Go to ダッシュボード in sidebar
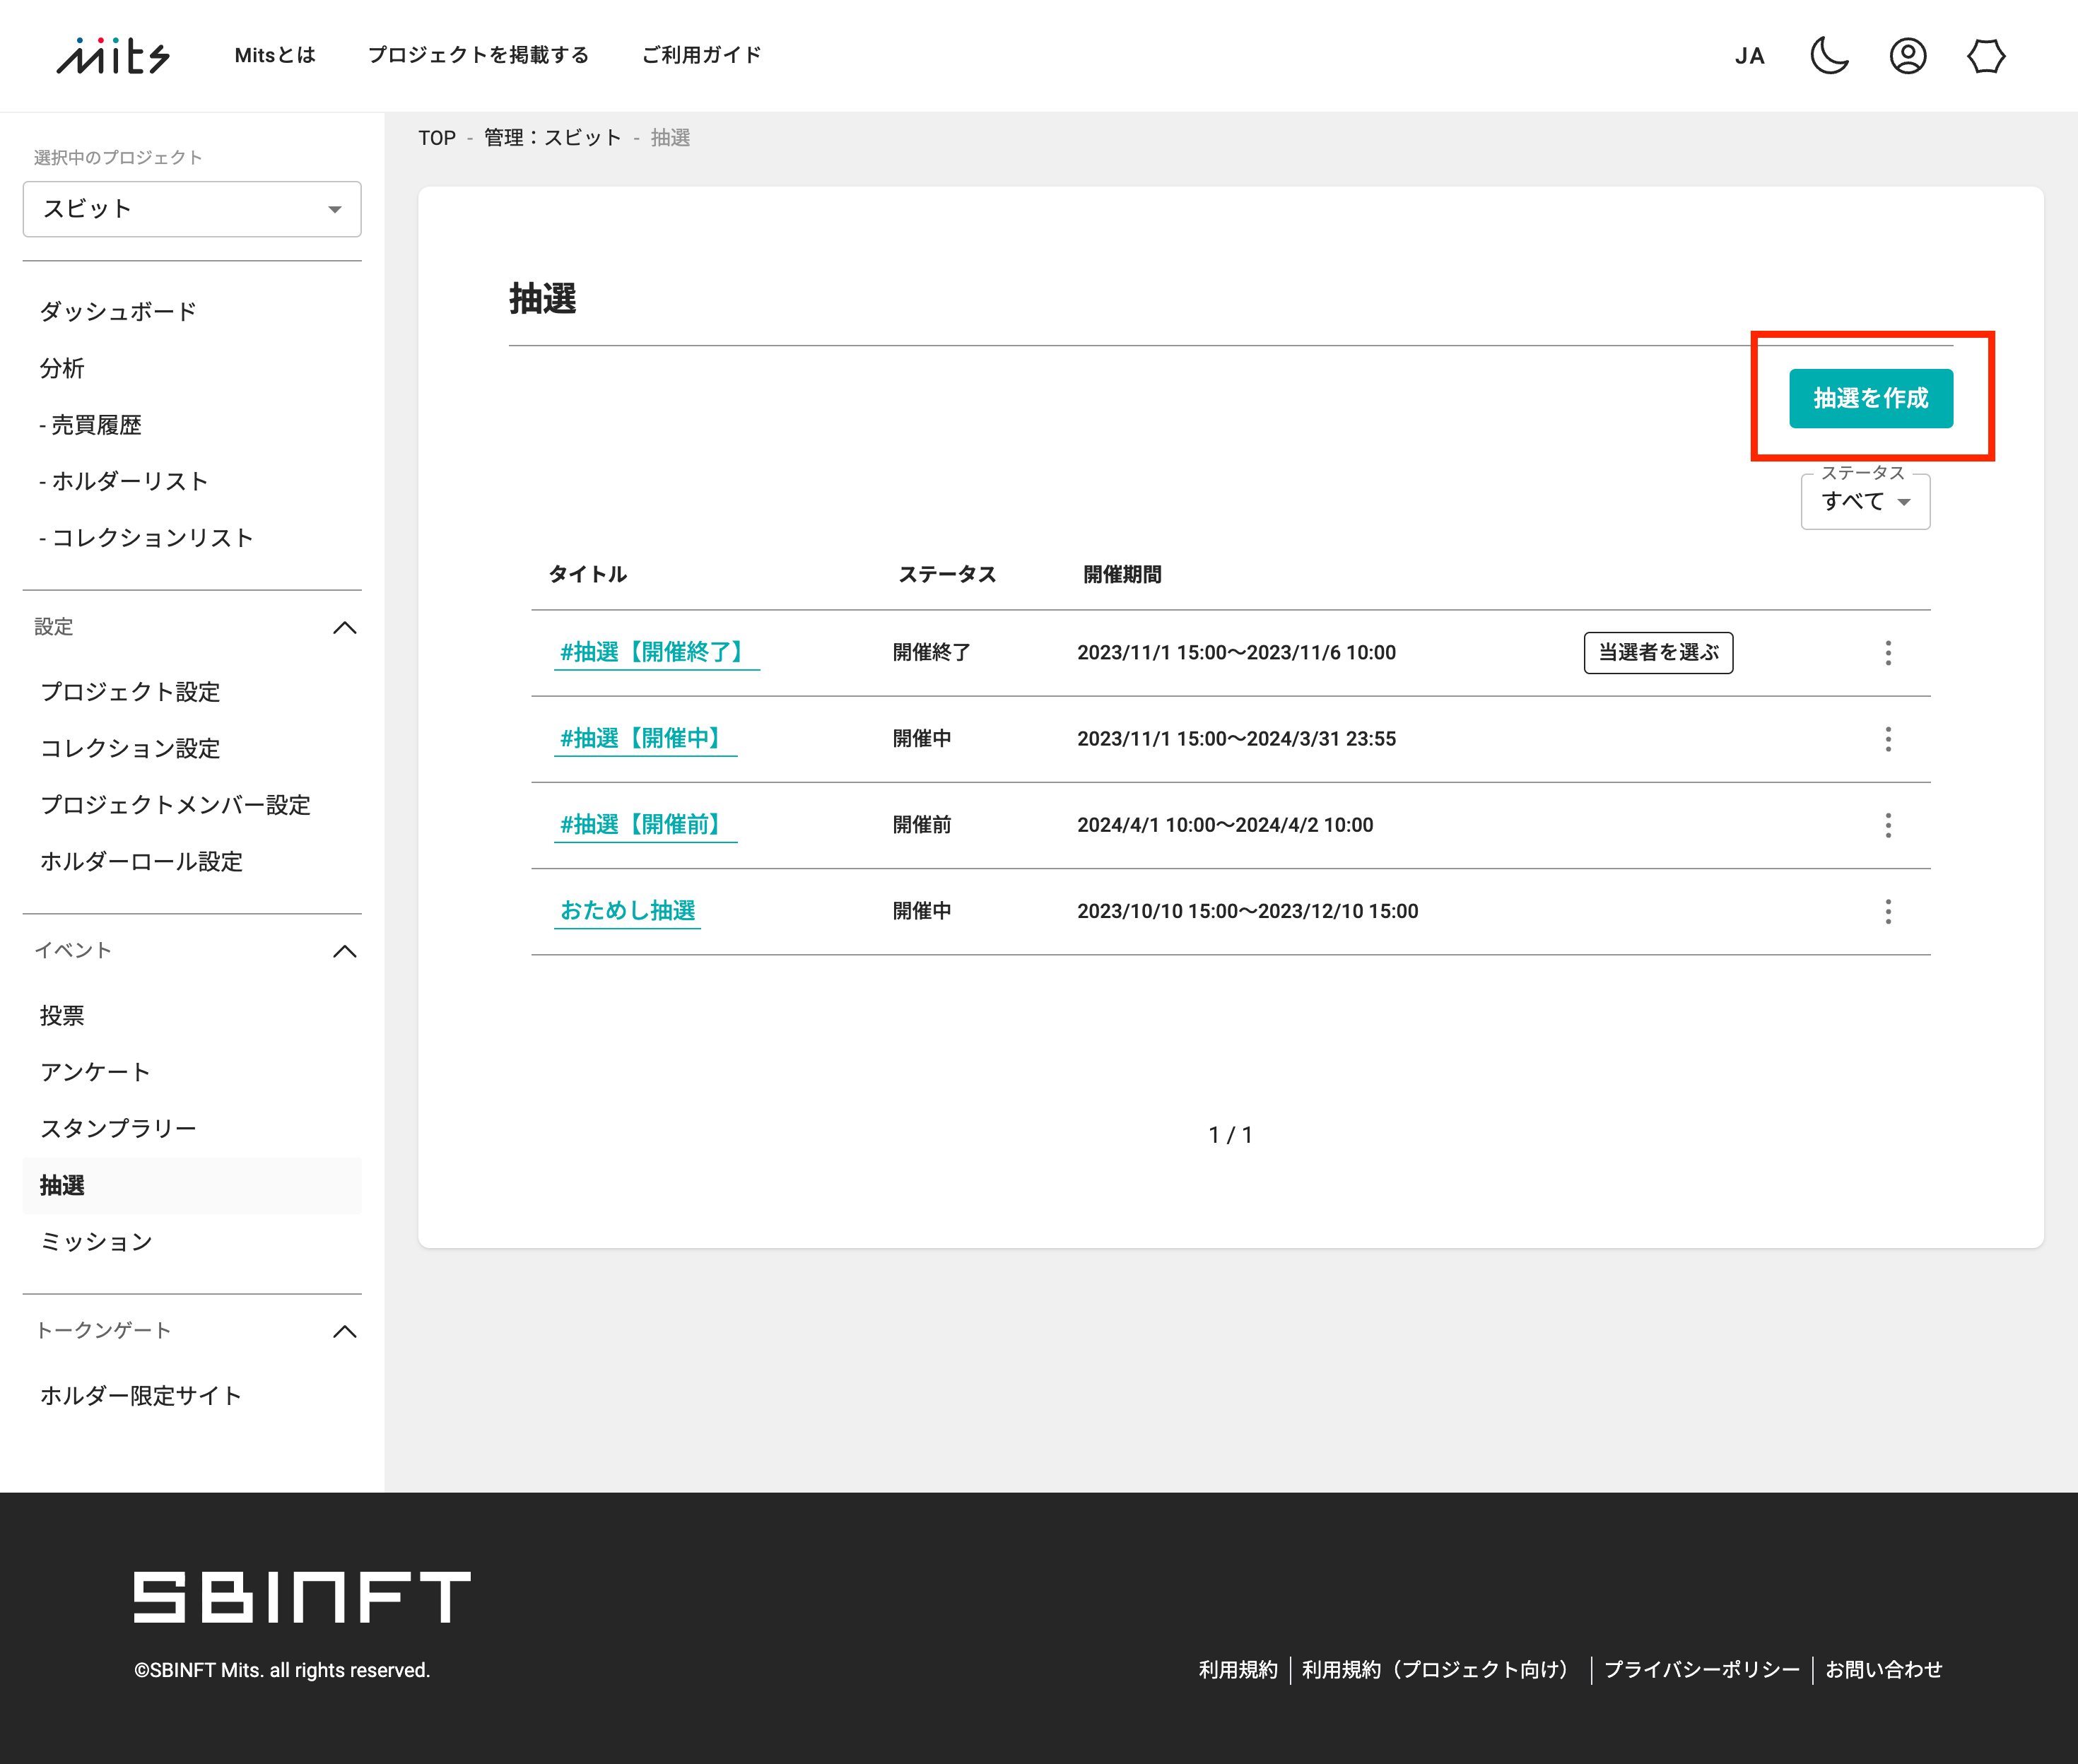The image size is (2078, 1764). coord(118,311)
